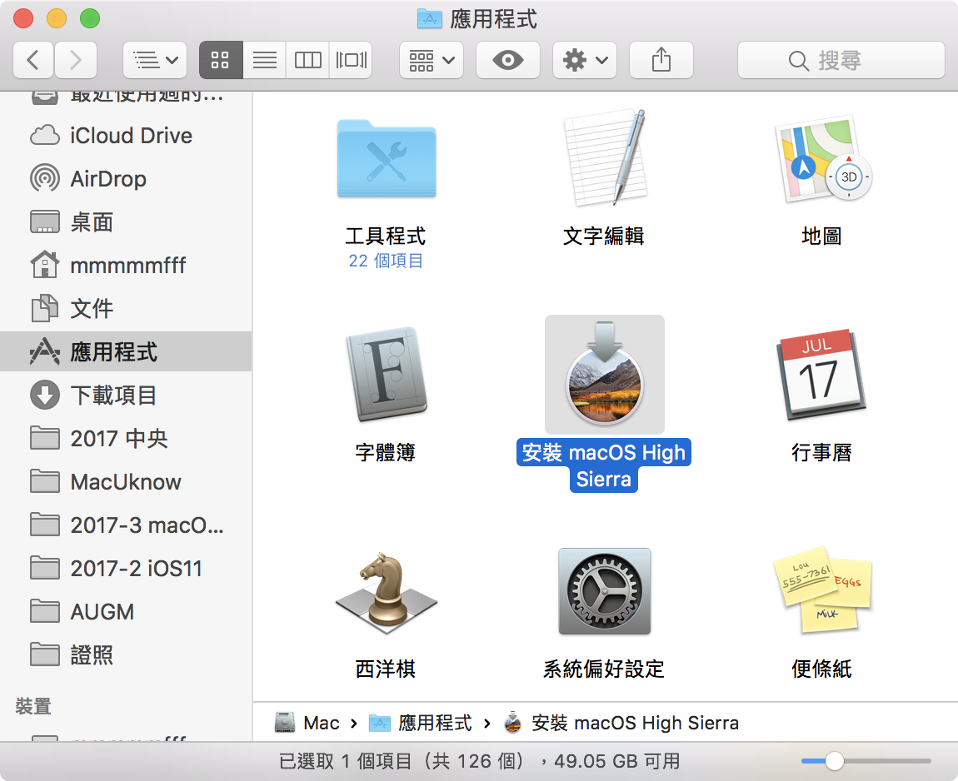958x781 pixels.
Task: Click the search field
Action: (841, 60)
